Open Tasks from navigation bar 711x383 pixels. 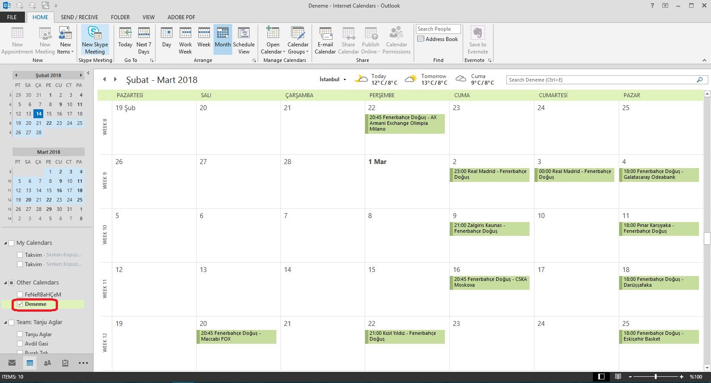(65, 363)
